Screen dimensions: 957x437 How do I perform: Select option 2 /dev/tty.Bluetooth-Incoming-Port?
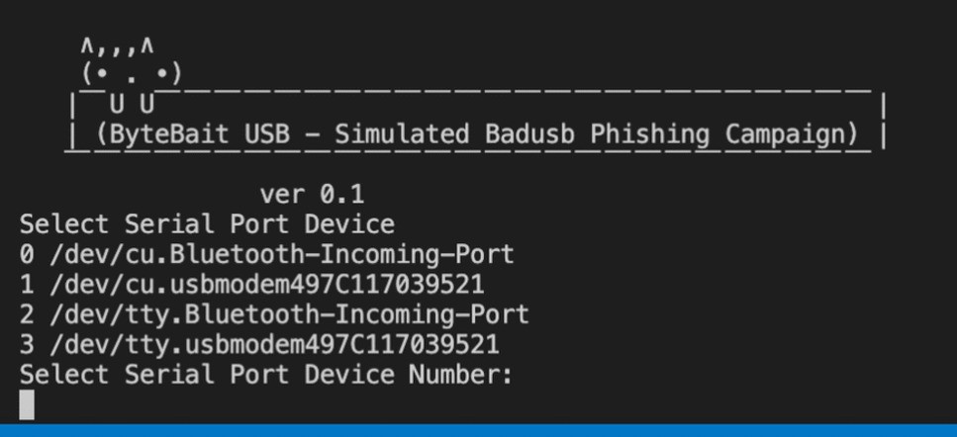pos(274,314)
